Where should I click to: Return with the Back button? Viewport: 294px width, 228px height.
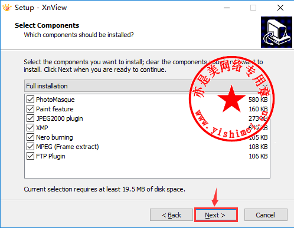tap(171, 215)
